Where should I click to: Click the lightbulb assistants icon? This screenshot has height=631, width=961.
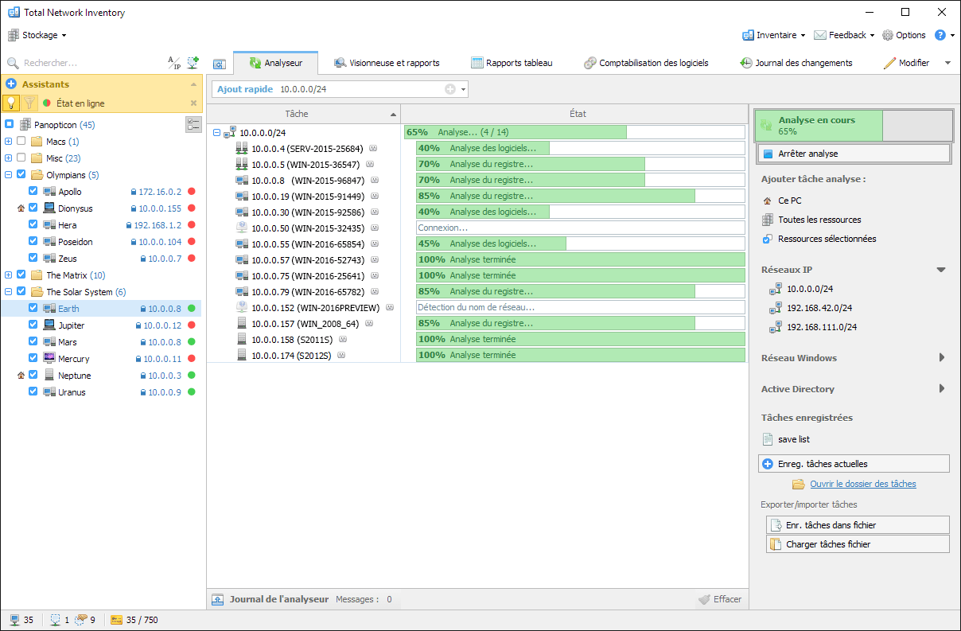click(x=11, y=103)
